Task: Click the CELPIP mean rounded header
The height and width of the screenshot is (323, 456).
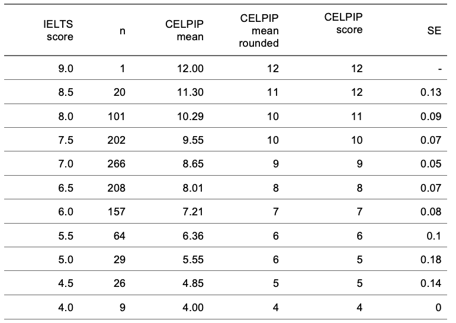Action: 259,31
